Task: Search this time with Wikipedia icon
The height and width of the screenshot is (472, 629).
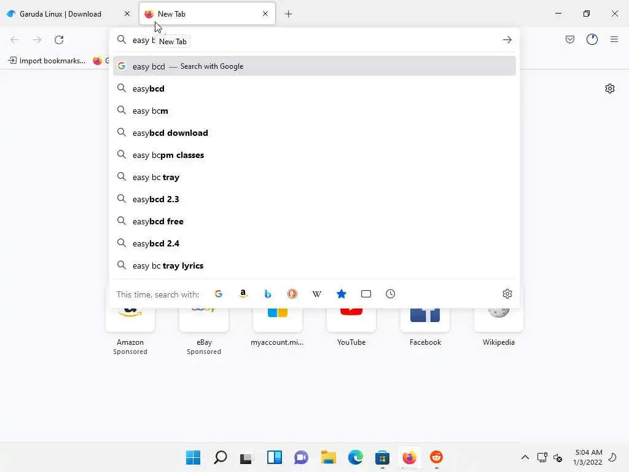Action: coord(317,294)
